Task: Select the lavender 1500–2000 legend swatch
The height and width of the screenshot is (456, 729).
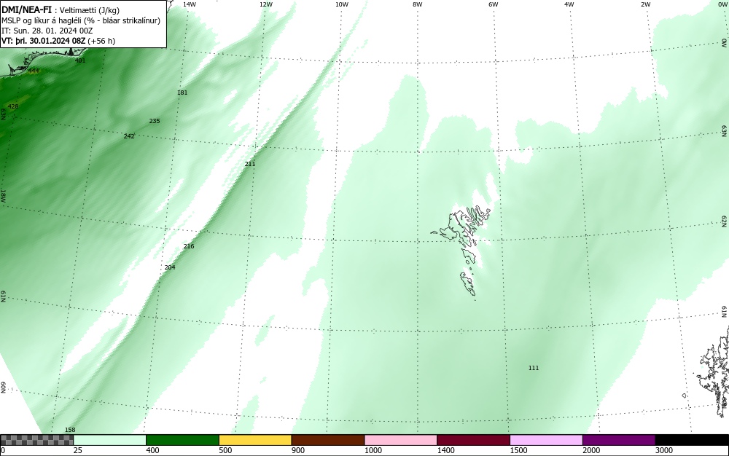Action: pyautogui.click(x=546, y=440)
